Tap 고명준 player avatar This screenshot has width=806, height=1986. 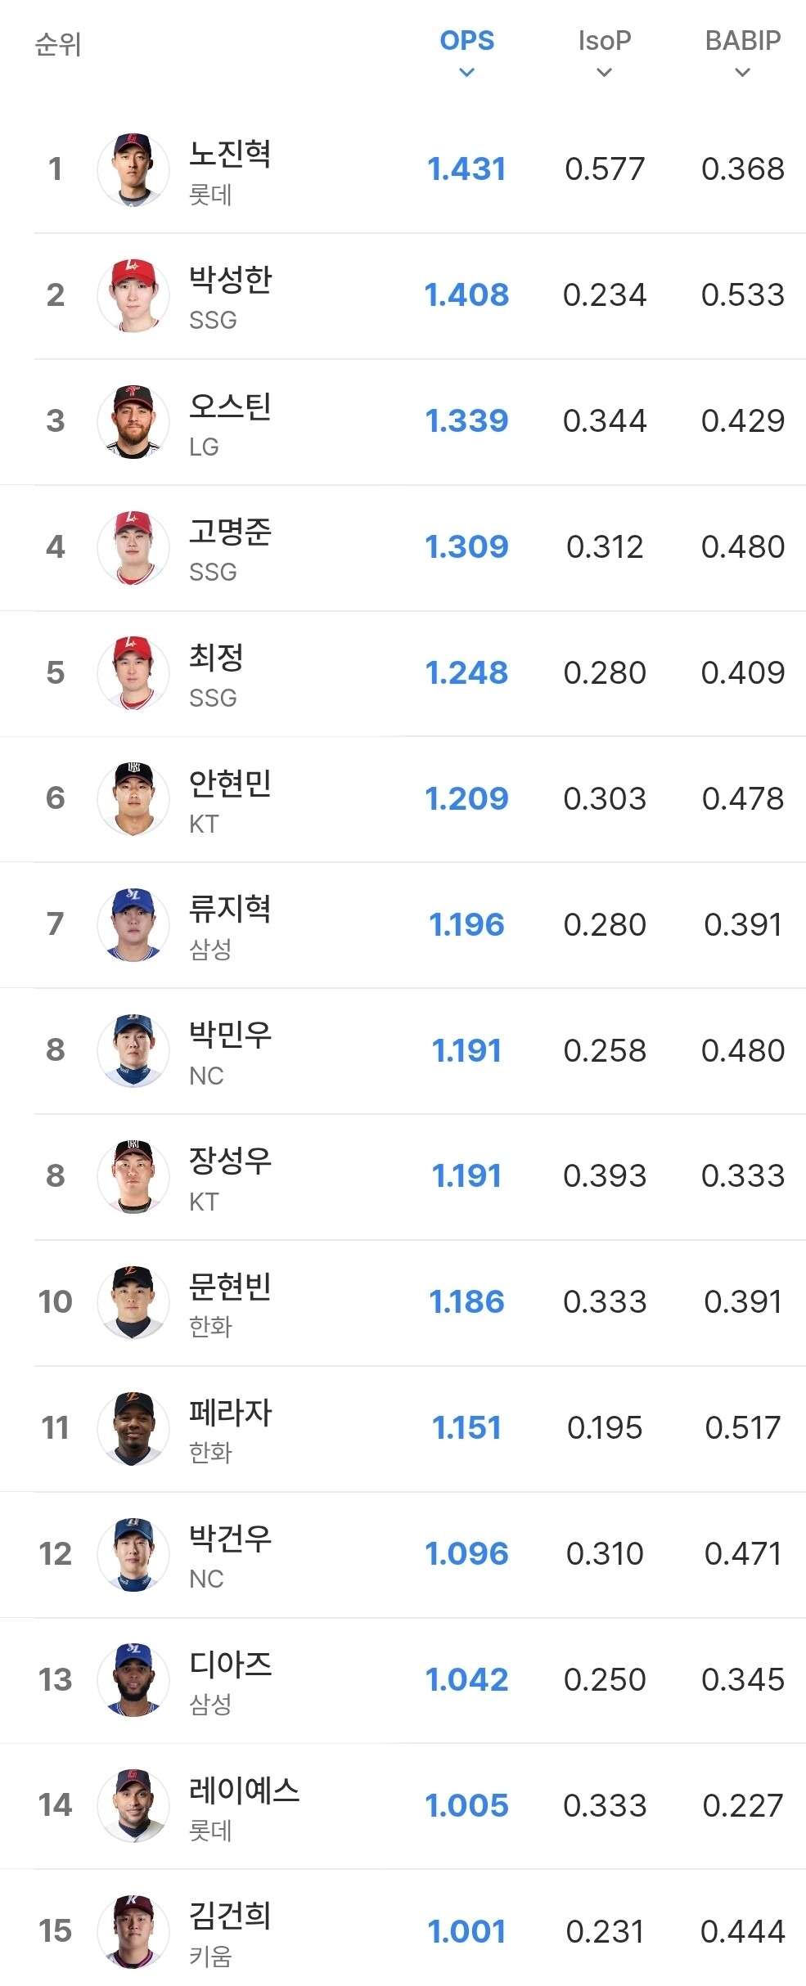click(x=133, y=547)
